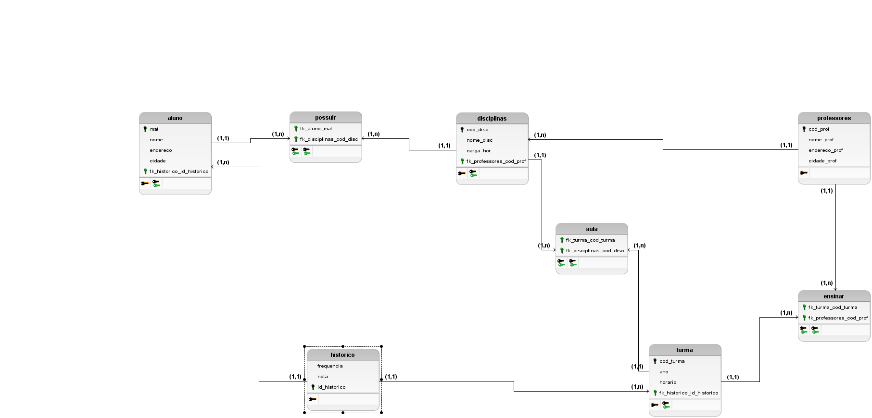872x418 pixels.
Task: Click ensinar's fk_professores_cod_prof green key icon
Action: pos(804,318)
